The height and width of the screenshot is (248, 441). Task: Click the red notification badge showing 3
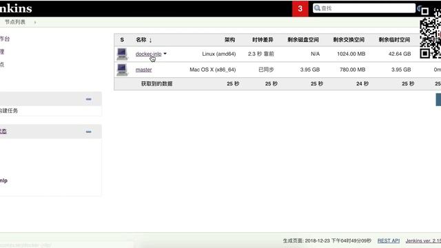[300, 9]
